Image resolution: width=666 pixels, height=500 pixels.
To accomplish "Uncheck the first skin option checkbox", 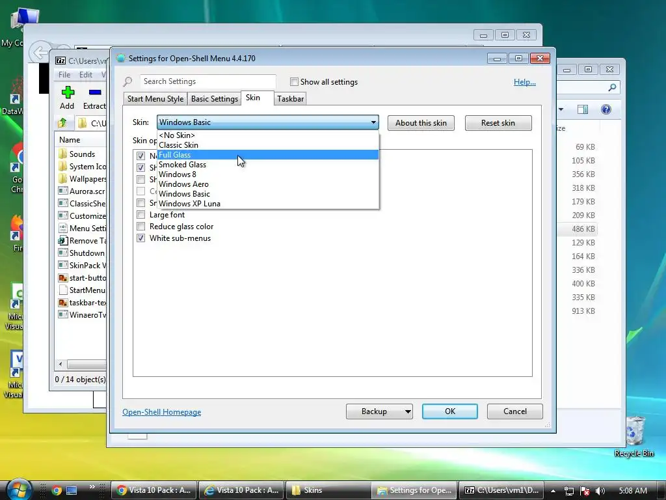I will 140,156.
